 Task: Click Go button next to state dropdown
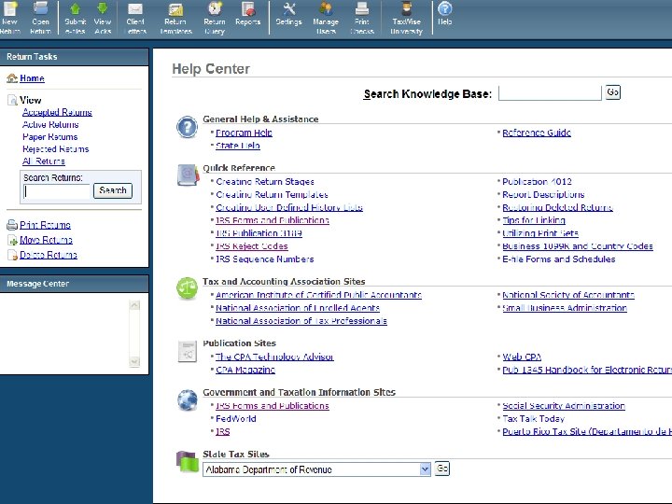point(441,469)
